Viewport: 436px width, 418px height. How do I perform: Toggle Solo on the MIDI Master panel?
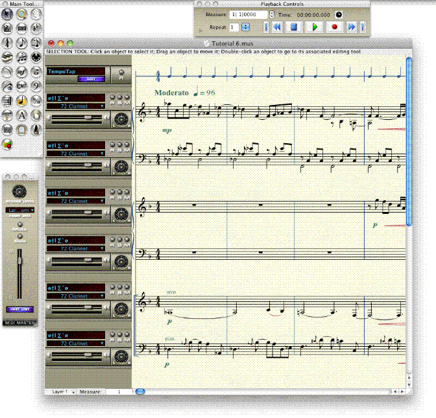(x=19, y=237)
